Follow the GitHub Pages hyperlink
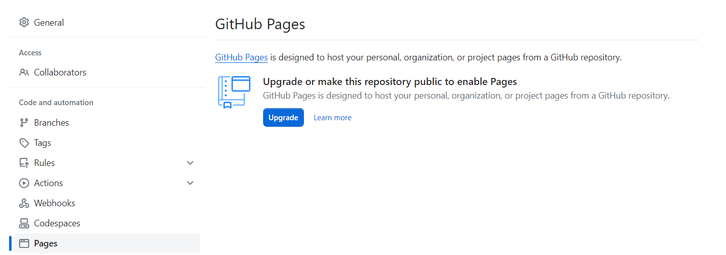 tap(241, 57)
